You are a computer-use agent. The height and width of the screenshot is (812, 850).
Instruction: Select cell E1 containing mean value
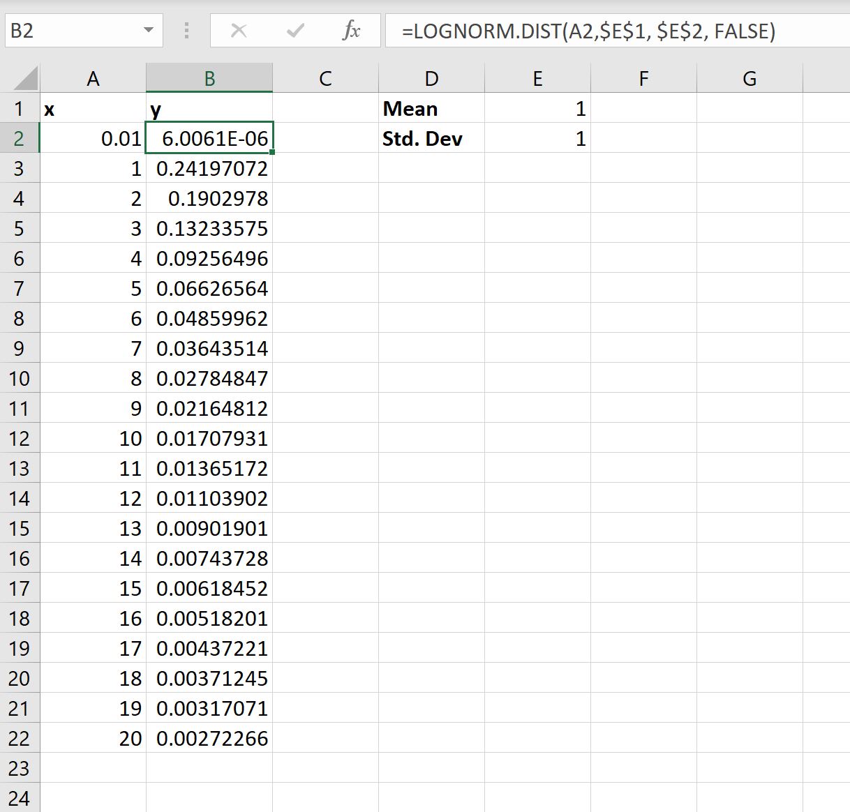point(537,109)
